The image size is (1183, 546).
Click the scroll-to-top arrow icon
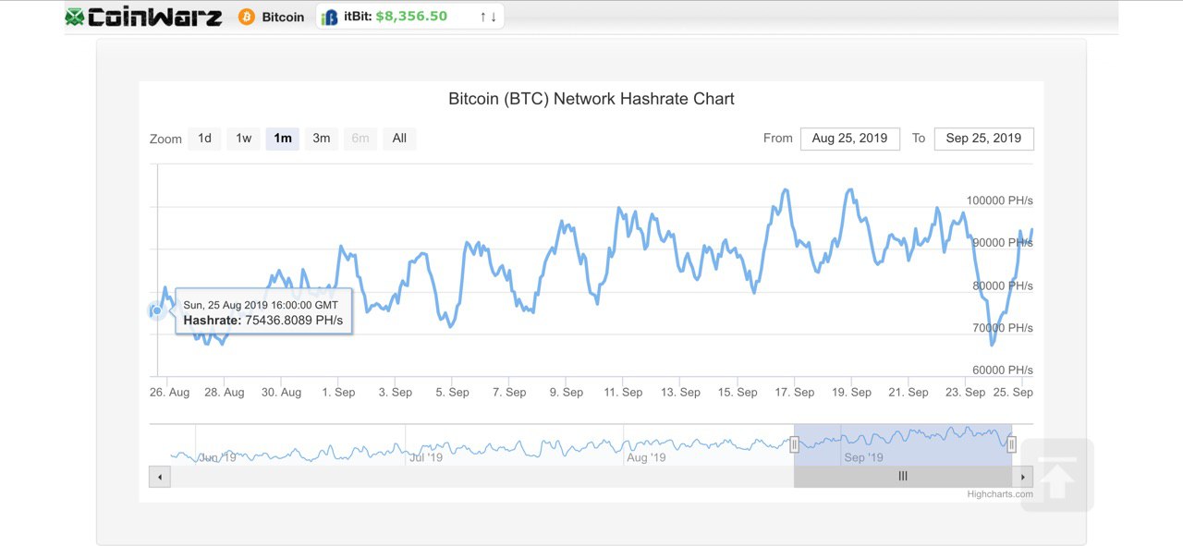pos(1057,475)
